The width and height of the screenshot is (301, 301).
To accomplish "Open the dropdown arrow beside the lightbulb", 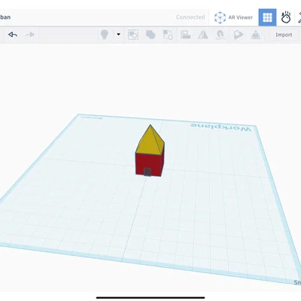I will tap(119, 35).
